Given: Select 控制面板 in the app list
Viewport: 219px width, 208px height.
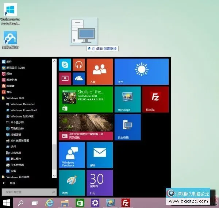Looking at the screenshot, I should [x=16, y=135].
